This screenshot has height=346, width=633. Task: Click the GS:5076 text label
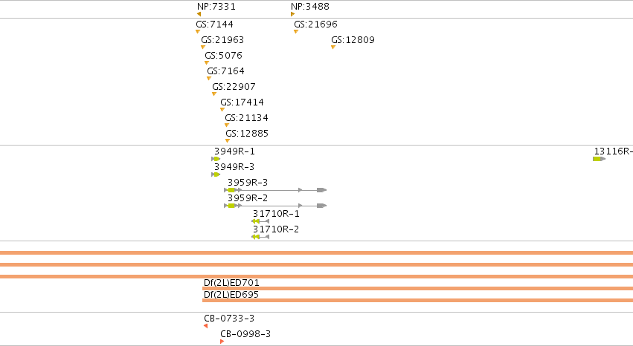(224, 56)
